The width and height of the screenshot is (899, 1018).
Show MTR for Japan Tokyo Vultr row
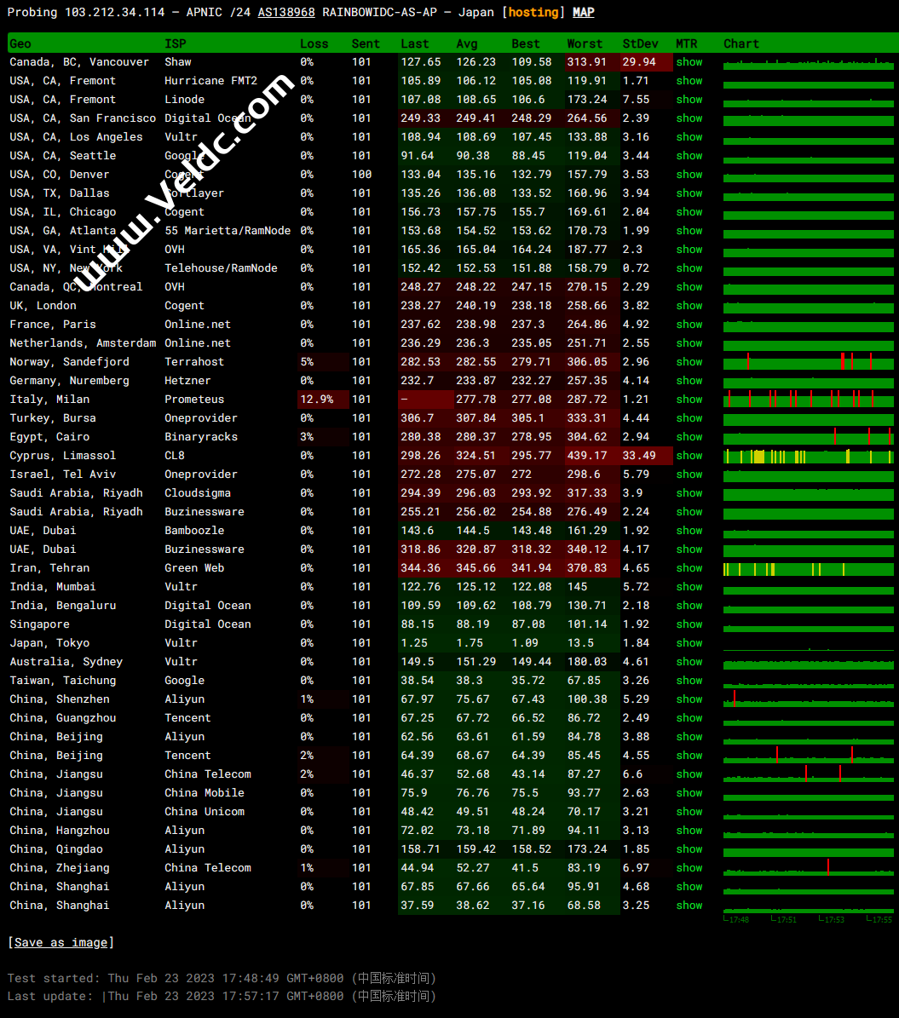point(689,643)
